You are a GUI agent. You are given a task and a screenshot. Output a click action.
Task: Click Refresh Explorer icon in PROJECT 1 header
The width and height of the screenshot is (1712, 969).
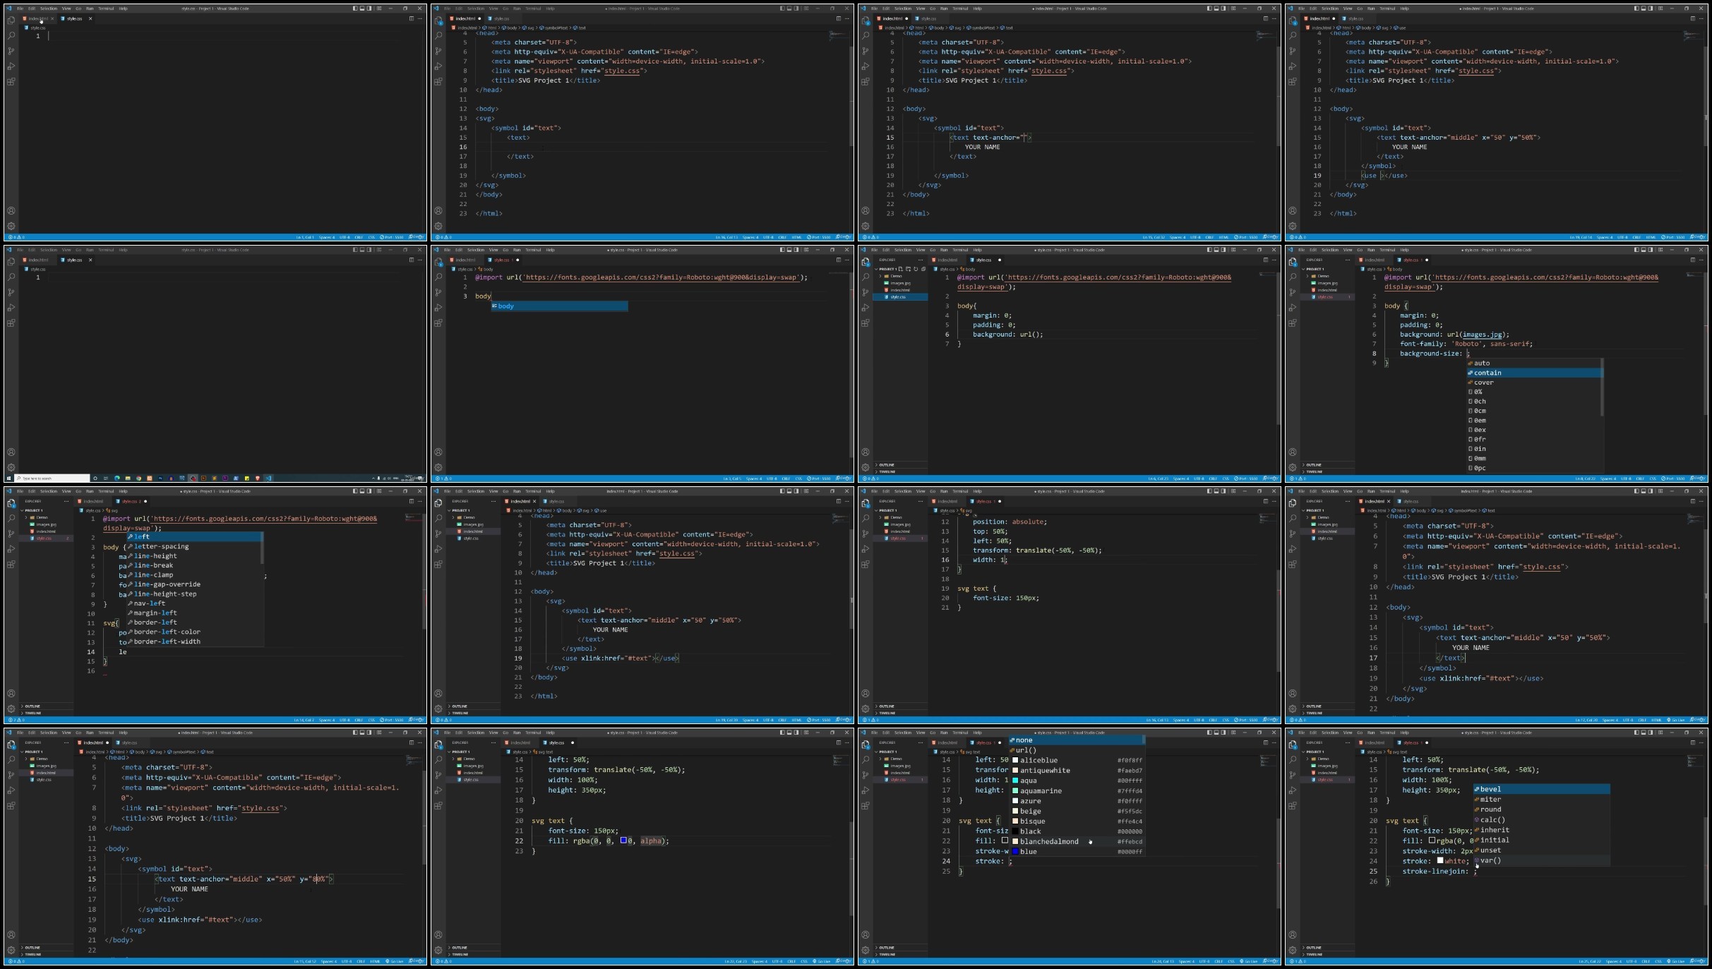click(x=916, y=269)
